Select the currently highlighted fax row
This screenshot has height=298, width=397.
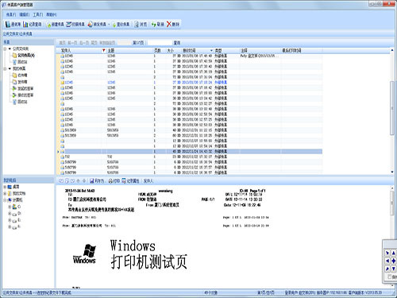tap(189, 151)
